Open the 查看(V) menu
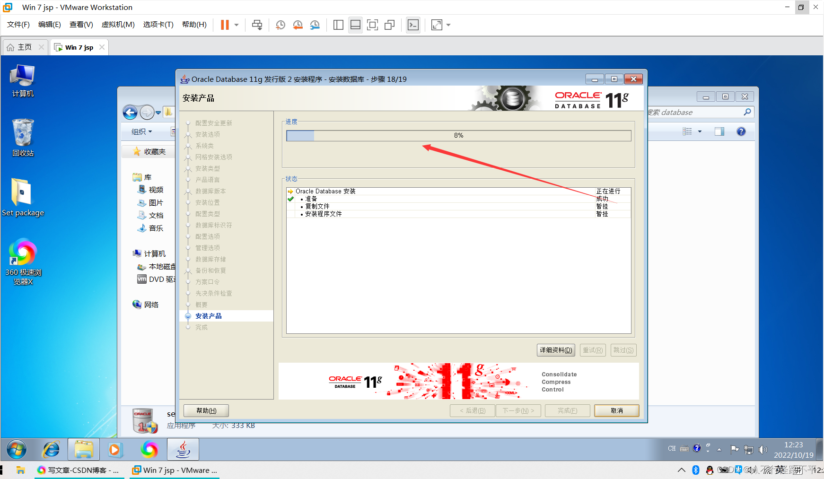 coord(81,25)
